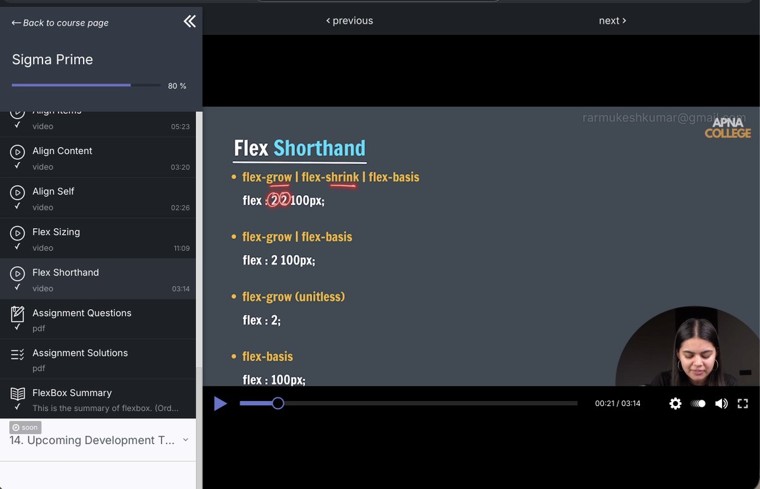Click the play circle icon beside Align Self

pyautogui.click(x=18, y=193)
